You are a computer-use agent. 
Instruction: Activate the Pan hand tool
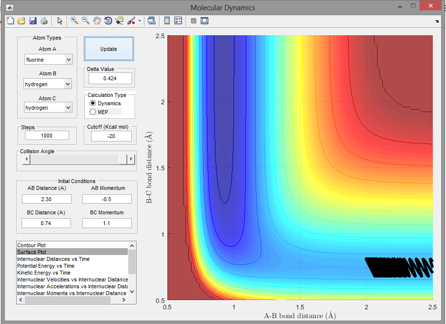pyautogui.click(x=97, y=21)
